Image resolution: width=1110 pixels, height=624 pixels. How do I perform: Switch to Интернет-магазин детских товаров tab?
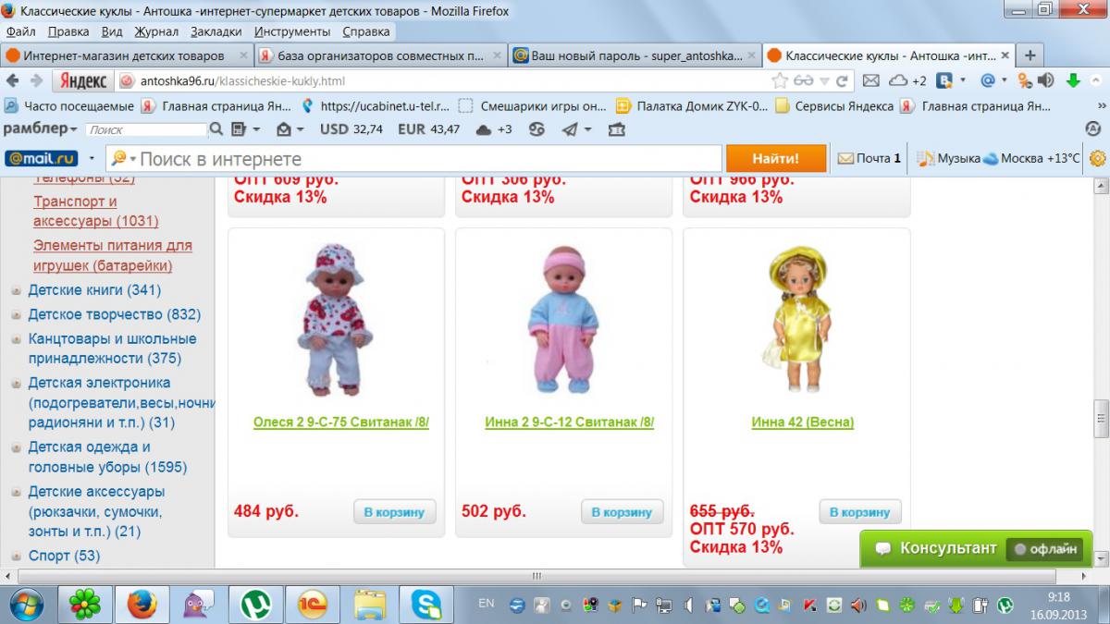click(126, 55)
